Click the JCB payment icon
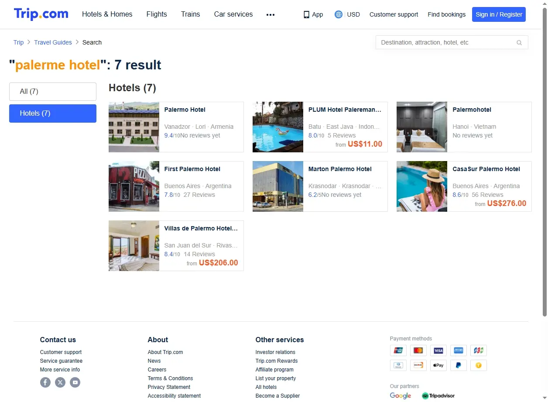Image resolution: width=548 pixels, height=402 pixels. pyautogui.click(x=479, y=350)
